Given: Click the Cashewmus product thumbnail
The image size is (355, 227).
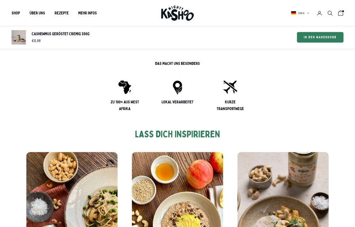Looking at the screenshot, I should (x=19, y=37).
